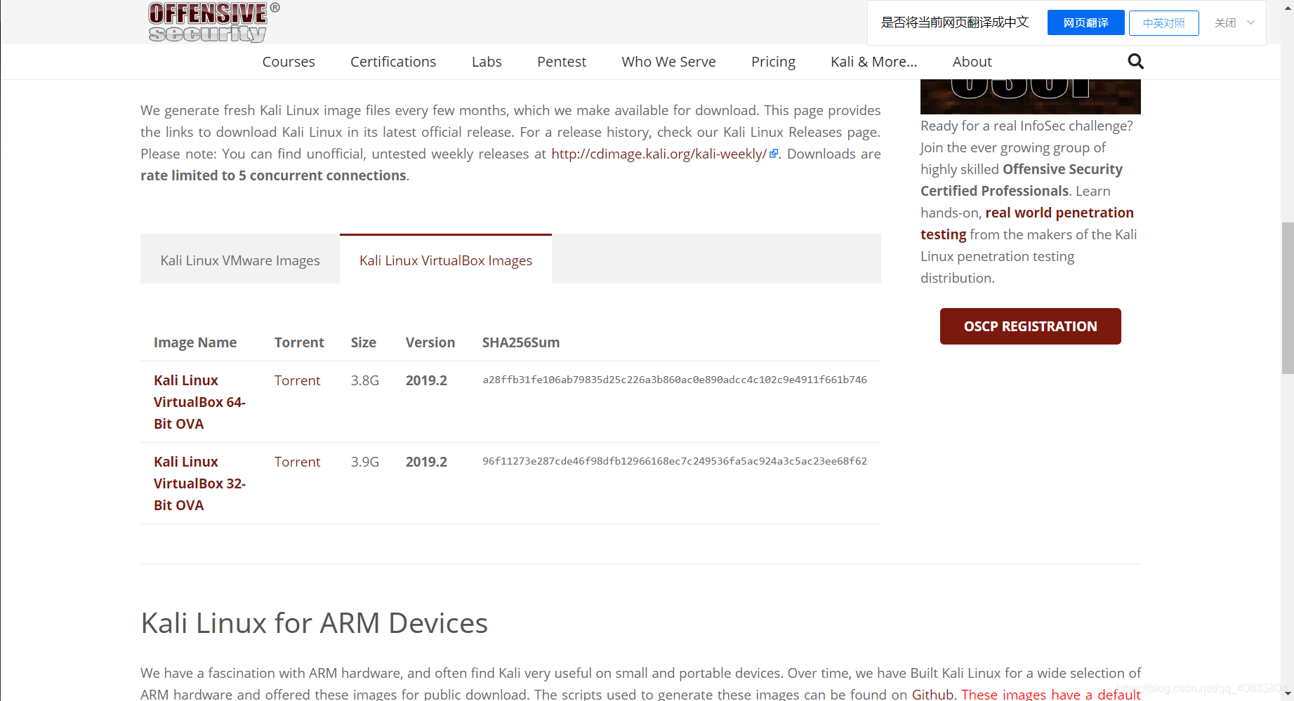Click the Image Name column header
This screenshot has width=1294, height=701.
click(x=195, y=342)
